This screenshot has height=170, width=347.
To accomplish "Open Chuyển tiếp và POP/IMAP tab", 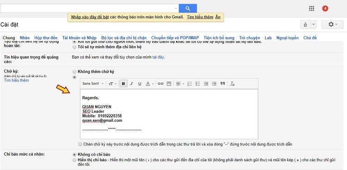I will [x=175, y=38].
